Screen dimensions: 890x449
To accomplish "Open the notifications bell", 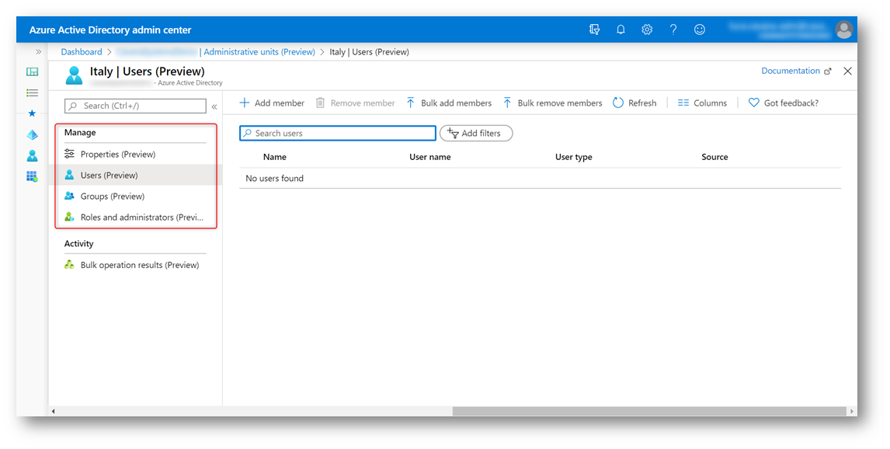I will coord(621,30).
